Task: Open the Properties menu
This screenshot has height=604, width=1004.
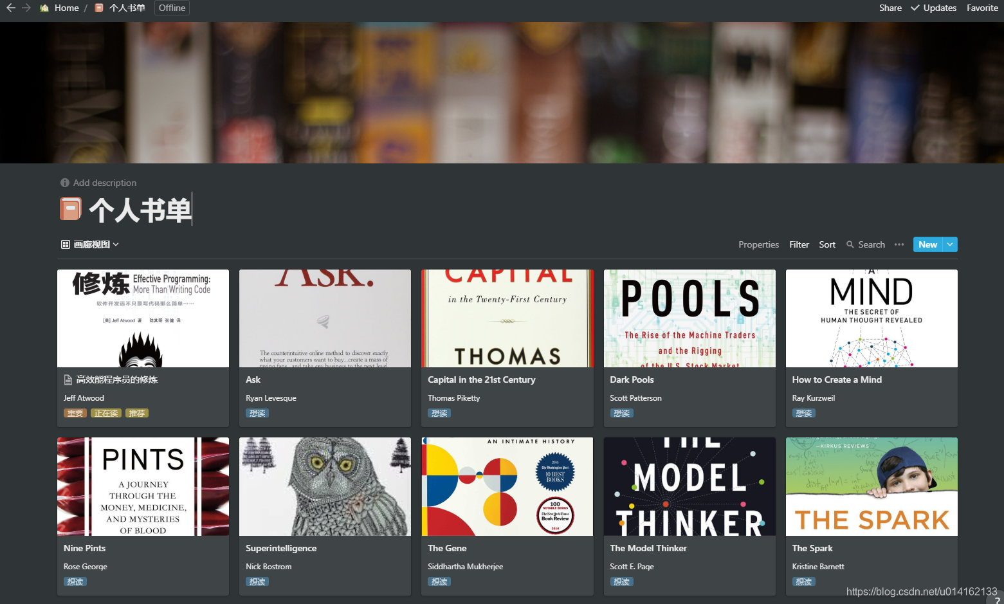Action: (x=758, y=244)
